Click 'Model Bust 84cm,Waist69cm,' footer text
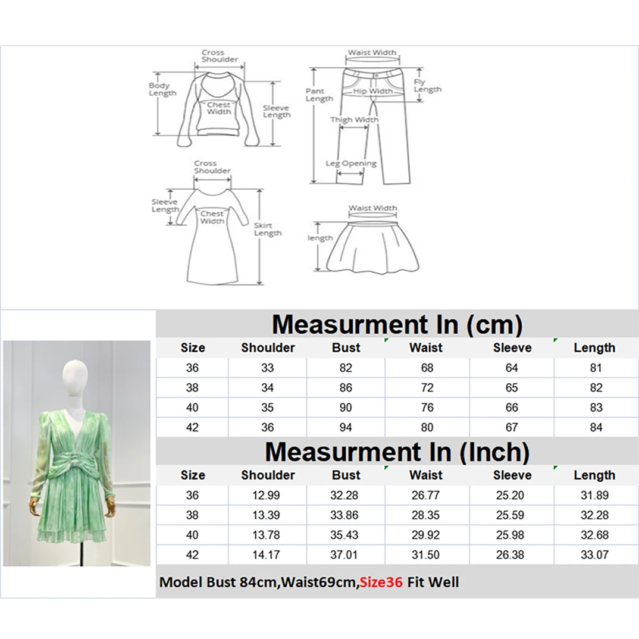 pyautogui.click(x=259, y=582)
